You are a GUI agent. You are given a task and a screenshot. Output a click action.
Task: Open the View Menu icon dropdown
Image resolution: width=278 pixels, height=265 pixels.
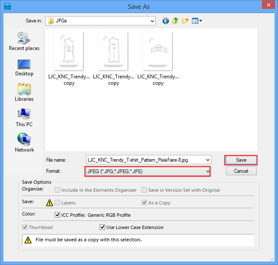[197, 21]
